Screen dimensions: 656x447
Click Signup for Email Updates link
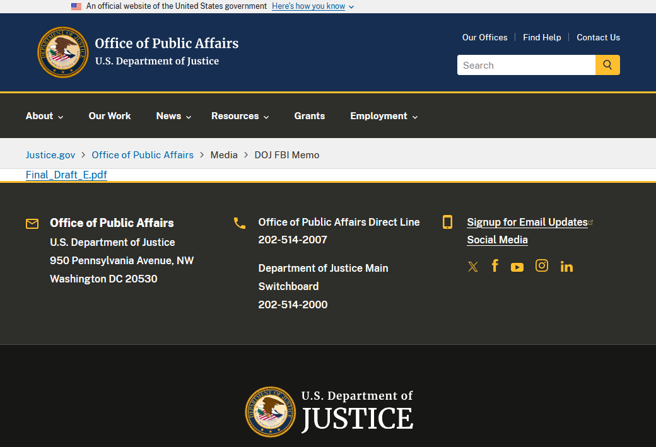(x=527, y=222)
